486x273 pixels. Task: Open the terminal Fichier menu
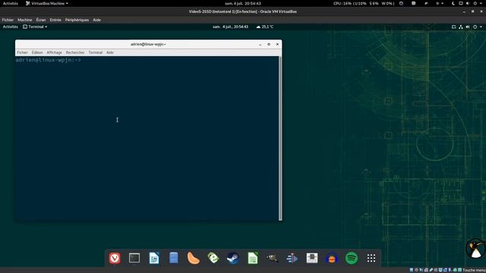coord(22,52)
